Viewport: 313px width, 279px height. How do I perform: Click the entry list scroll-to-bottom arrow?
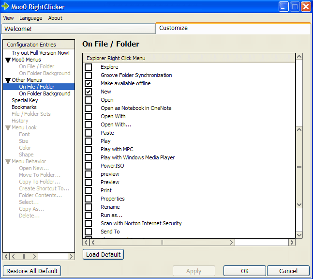pos(299,235)
